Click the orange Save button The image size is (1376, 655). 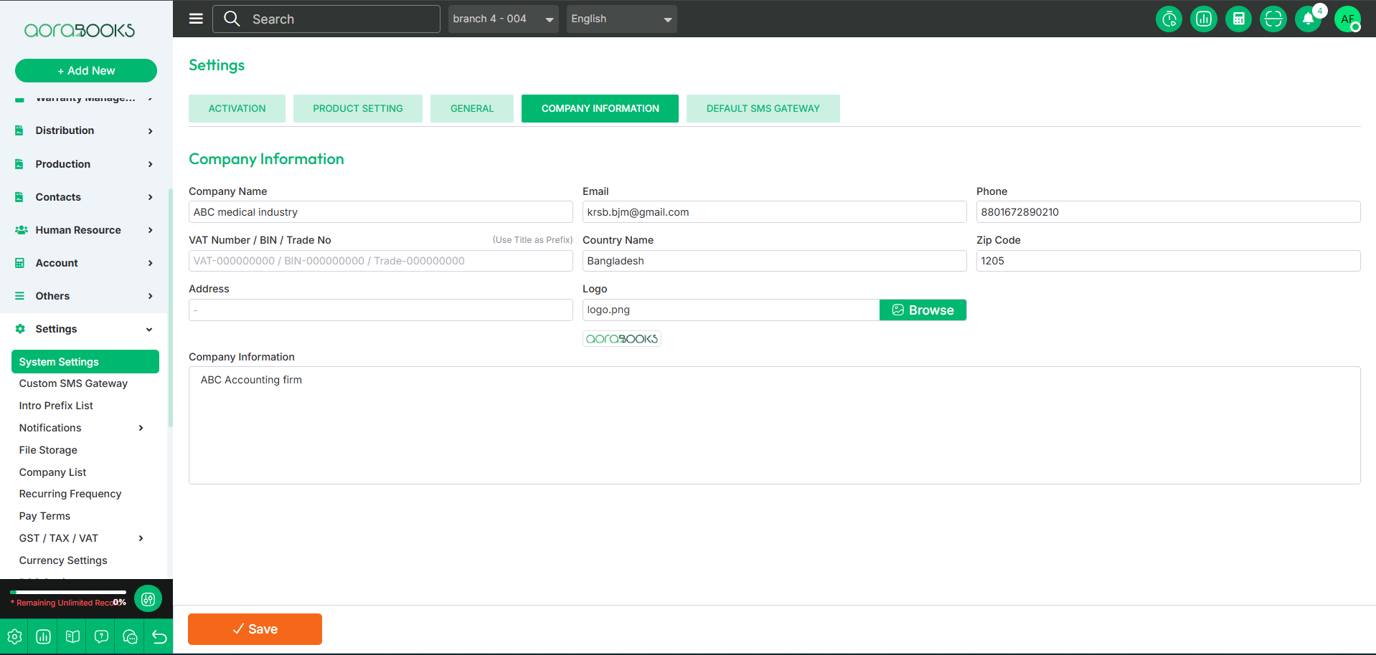[x=255, y=629]
